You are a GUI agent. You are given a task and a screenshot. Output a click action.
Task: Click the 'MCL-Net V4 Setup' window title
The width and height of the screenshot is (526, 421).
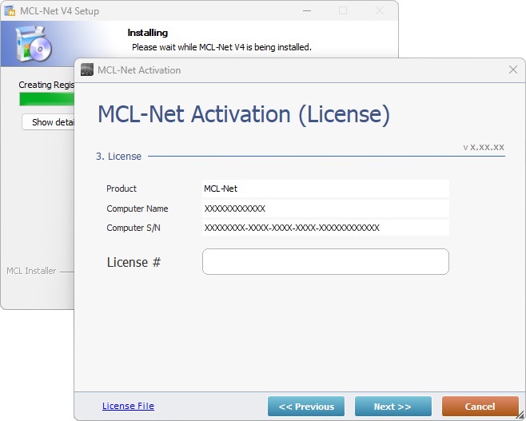[59, 11]
